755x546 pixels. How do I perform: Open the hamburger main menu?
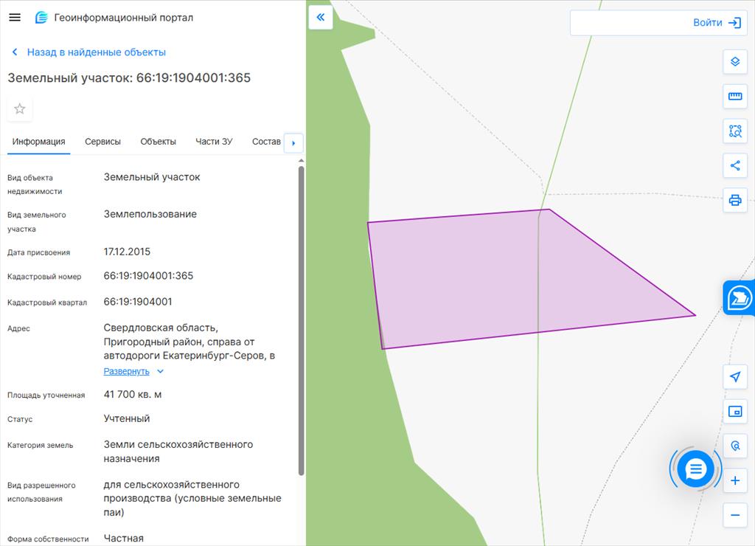tap(15, 18)
